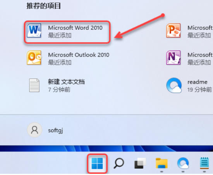Click the Windows Start button on taskbar
This screenshot has height=175, width=213.
97,163
